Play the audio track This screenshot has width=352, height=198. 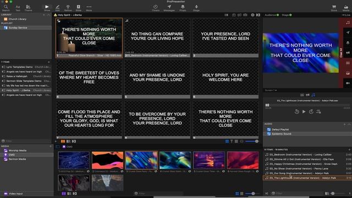tap(304, 112)
